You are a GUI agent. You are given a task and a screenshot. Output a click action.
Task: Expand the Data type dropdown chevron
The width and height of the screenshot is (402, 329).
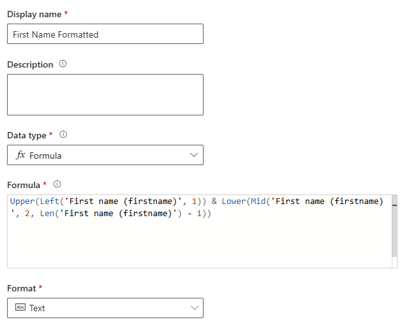[x=194, y=155]
